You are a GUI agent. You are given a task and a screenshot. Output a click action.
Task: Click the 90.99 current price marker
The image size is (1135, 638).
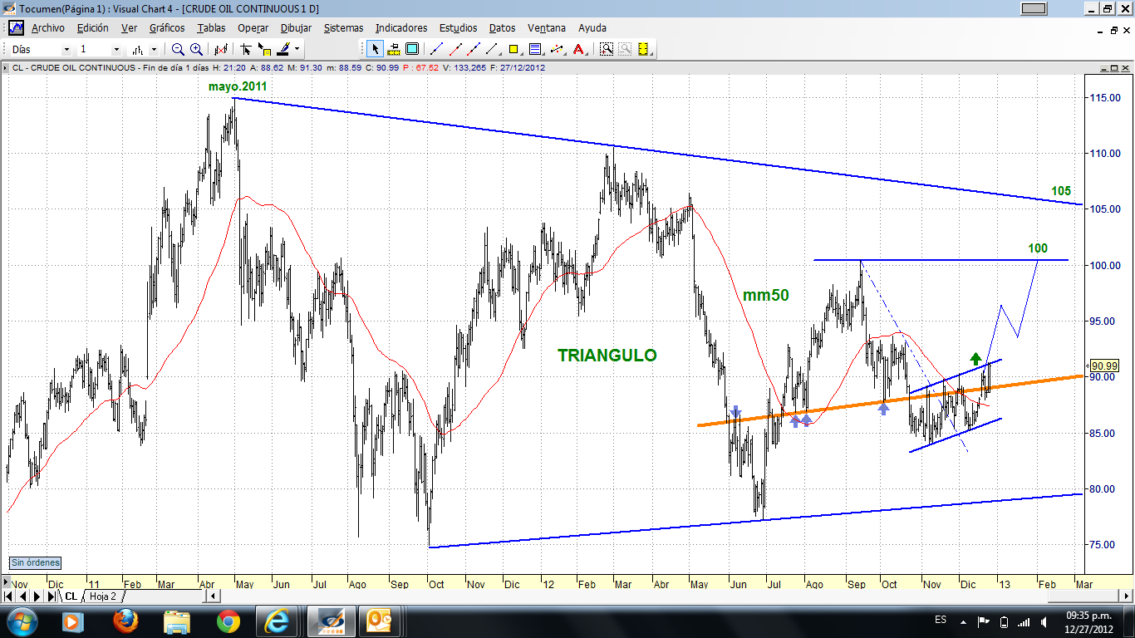coord(1103,366)
